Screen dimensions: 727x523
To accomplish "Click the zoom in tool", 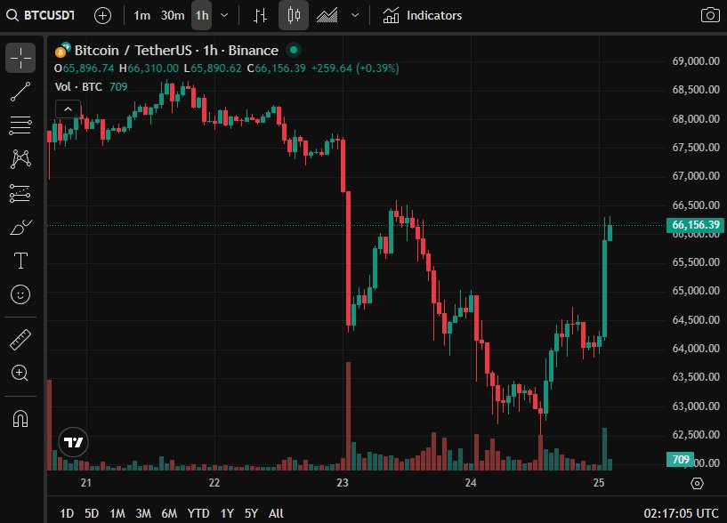I will [x=20, y=373].
